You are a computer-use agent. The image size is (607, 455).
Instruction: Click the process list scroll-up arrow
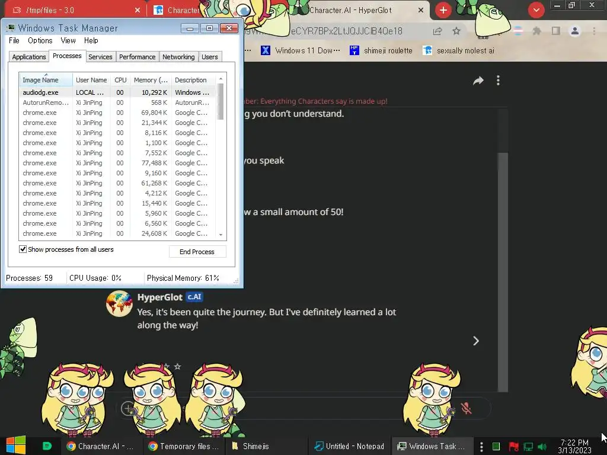coord(221,79)
